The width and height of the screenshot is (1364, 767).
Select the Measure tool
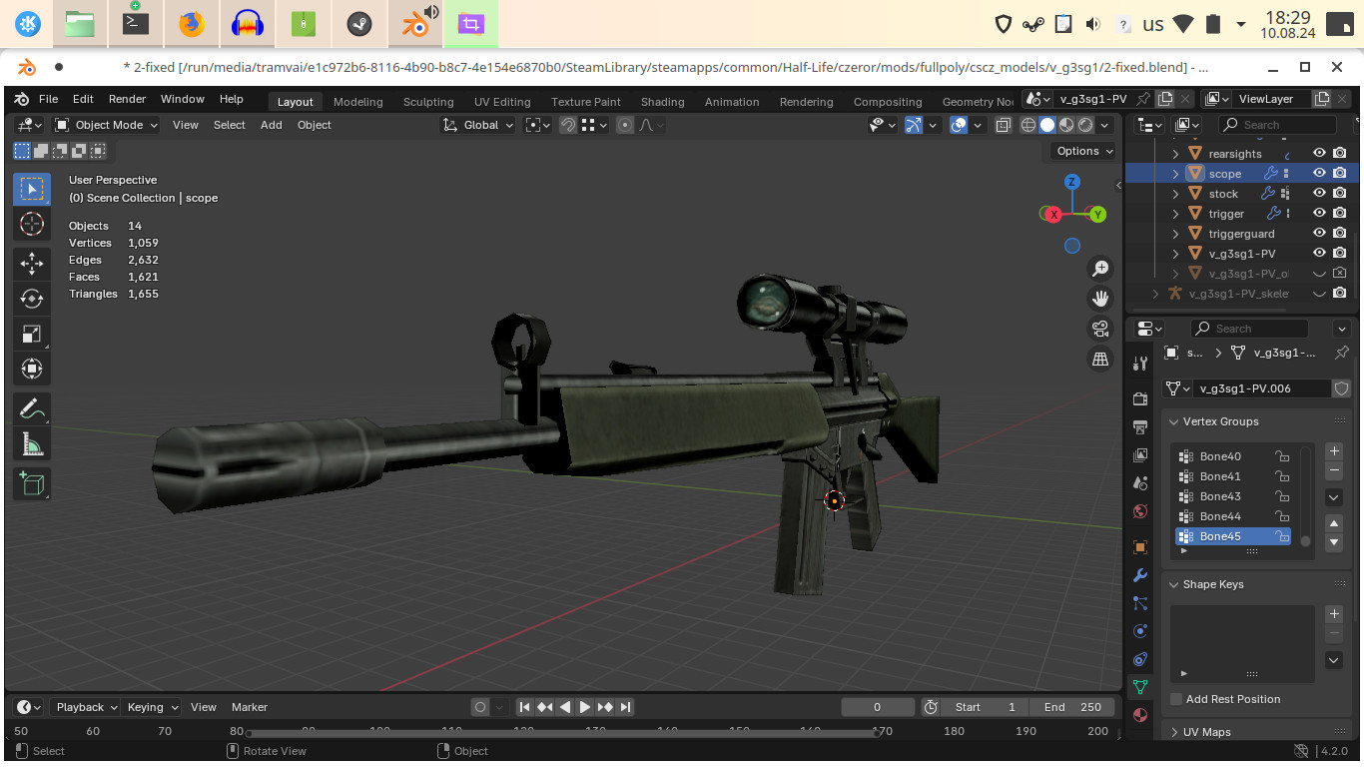(x=31, y=444)
